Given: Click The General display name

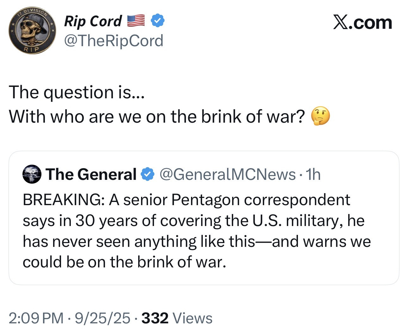Looking at the screenshot, I should (91, 174).
